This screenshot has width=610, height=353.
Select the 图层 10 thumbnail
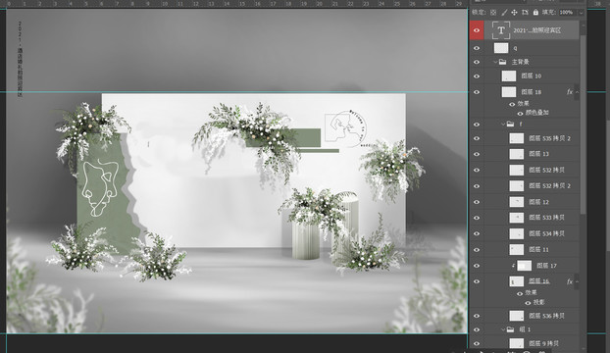pos(509,76)
